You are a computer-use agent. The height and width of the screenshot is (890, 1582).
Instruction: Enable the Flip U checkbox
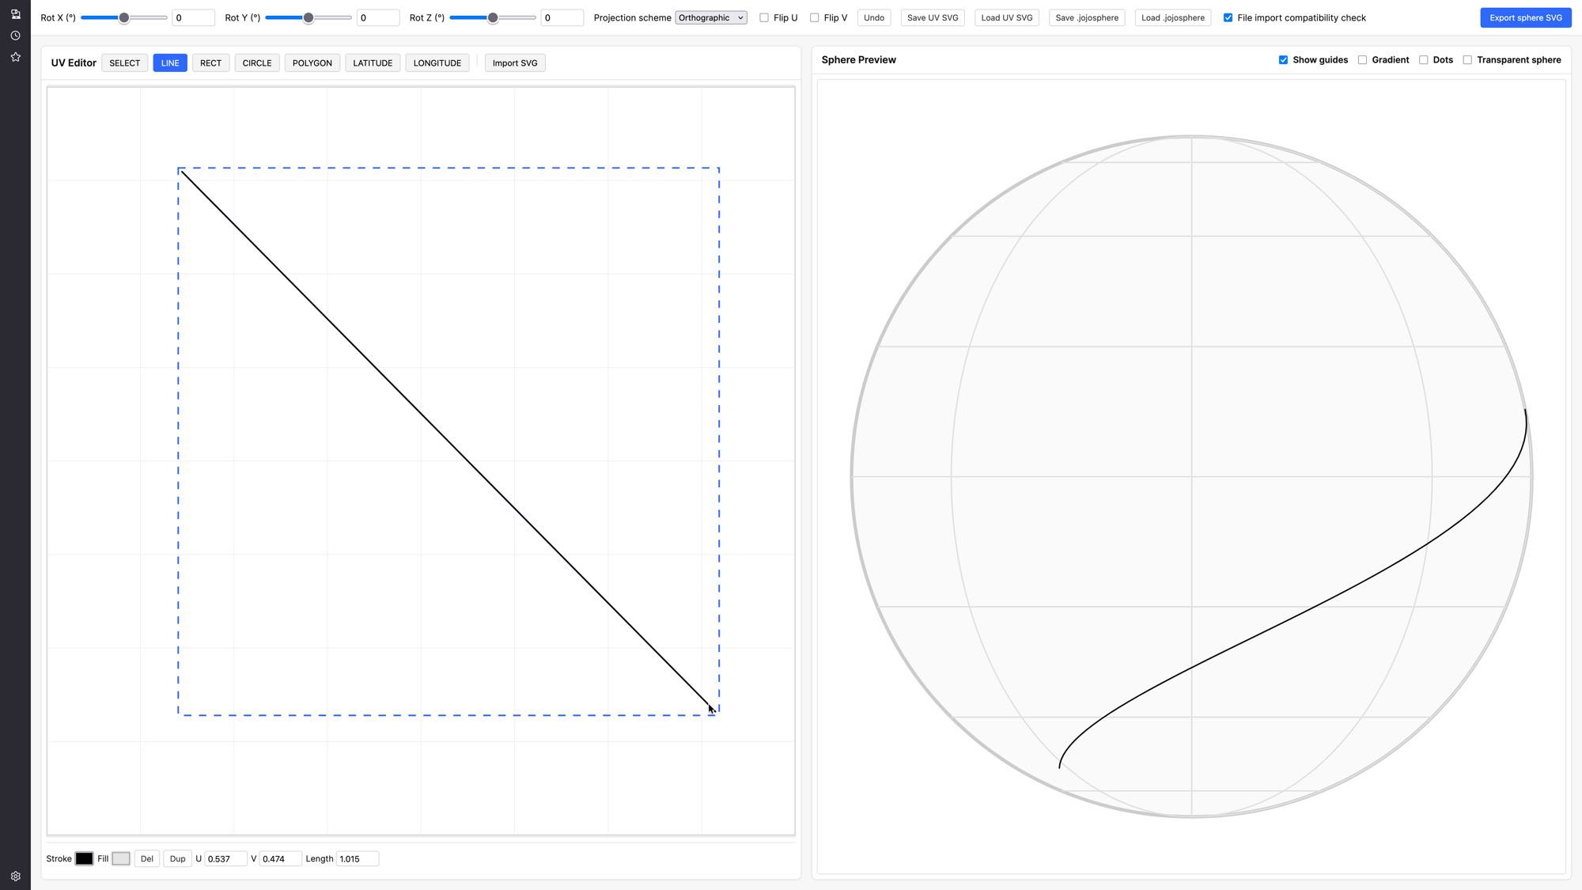(x=764, y=17)
